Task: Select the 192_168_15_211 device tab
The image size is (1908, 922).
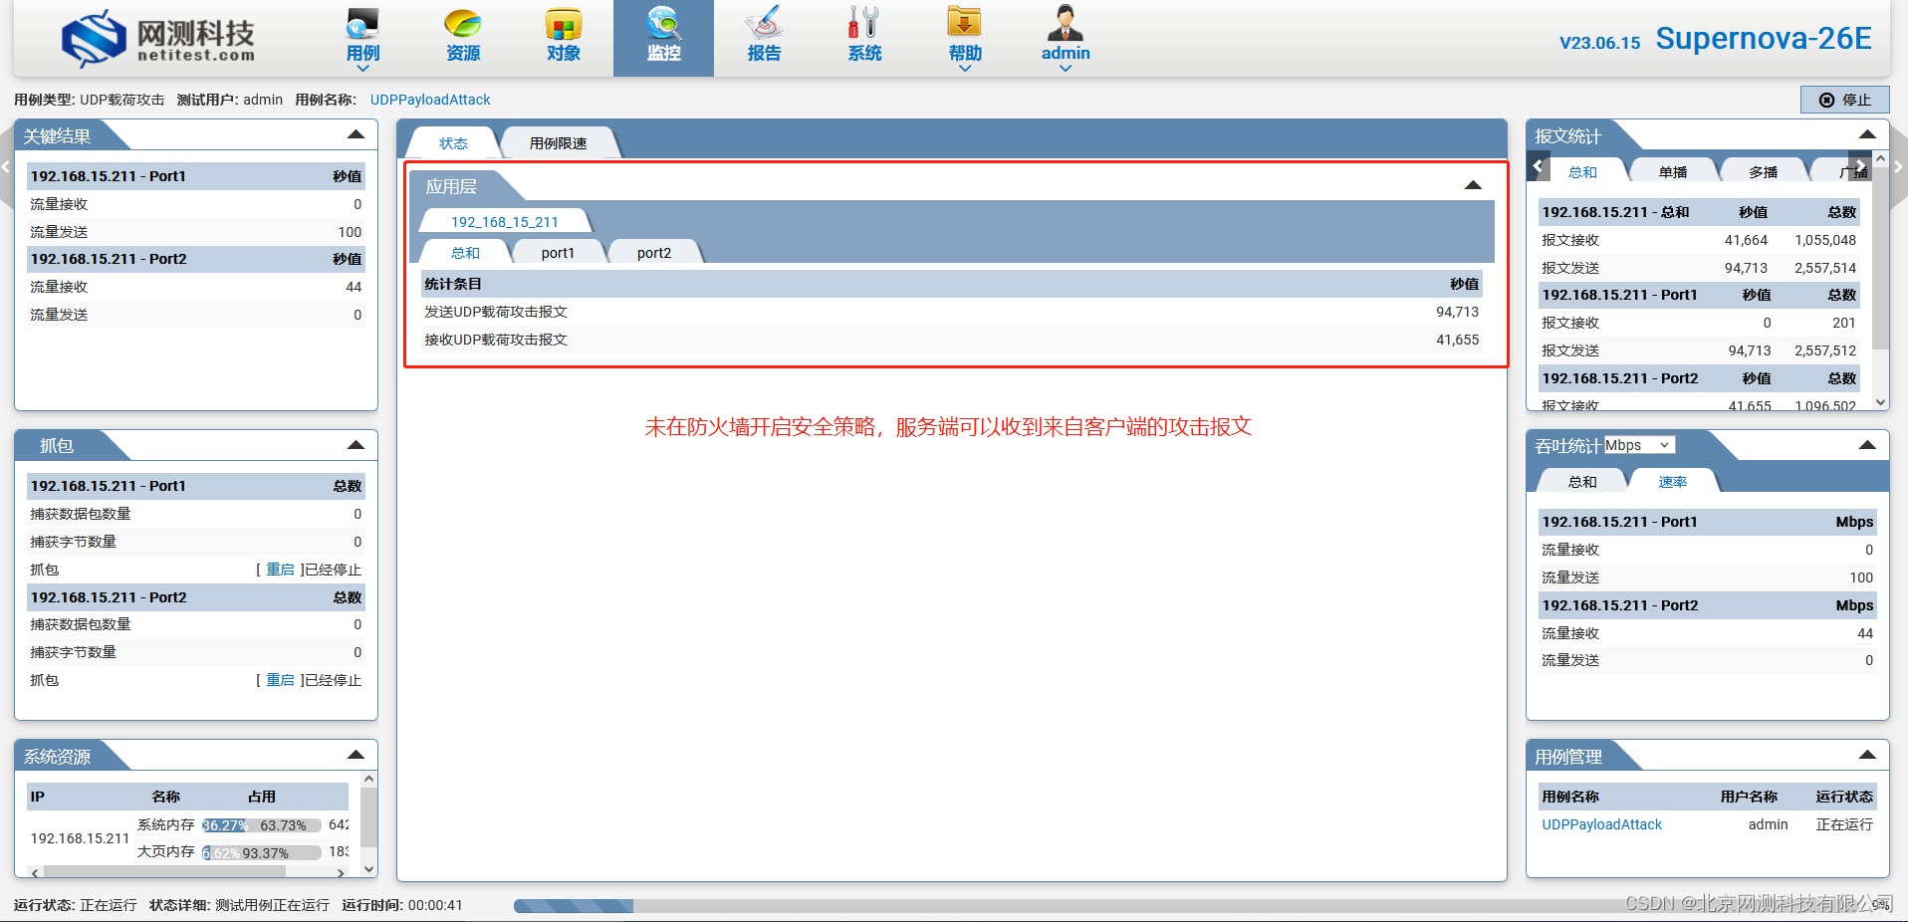Action: pos(505,222)
